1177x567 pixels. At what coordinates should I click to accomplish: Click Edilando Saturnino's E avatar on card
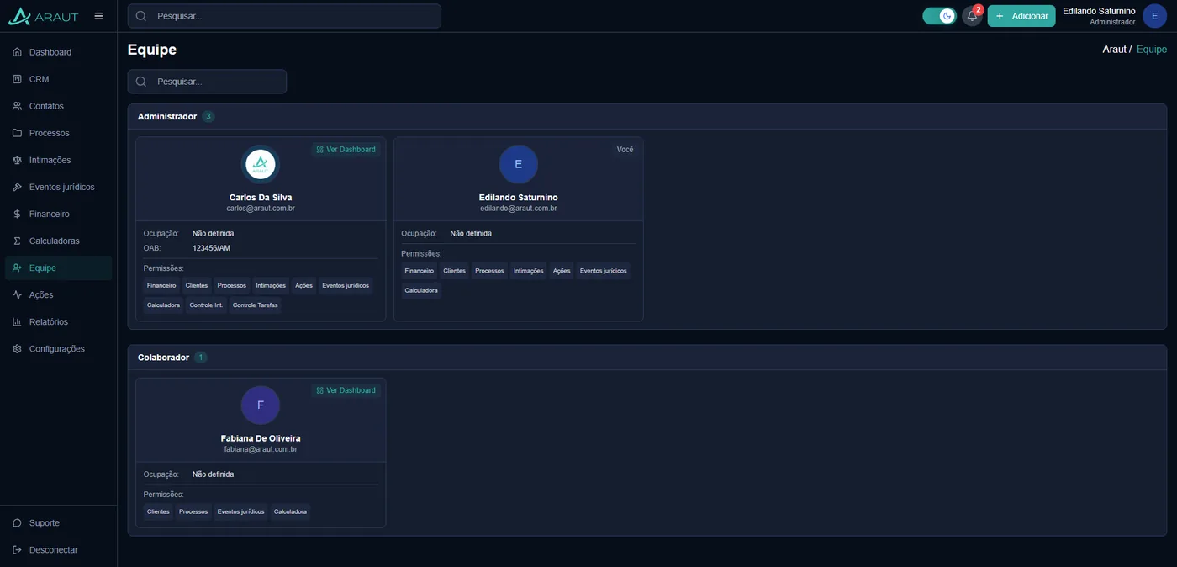coord(518,164)
